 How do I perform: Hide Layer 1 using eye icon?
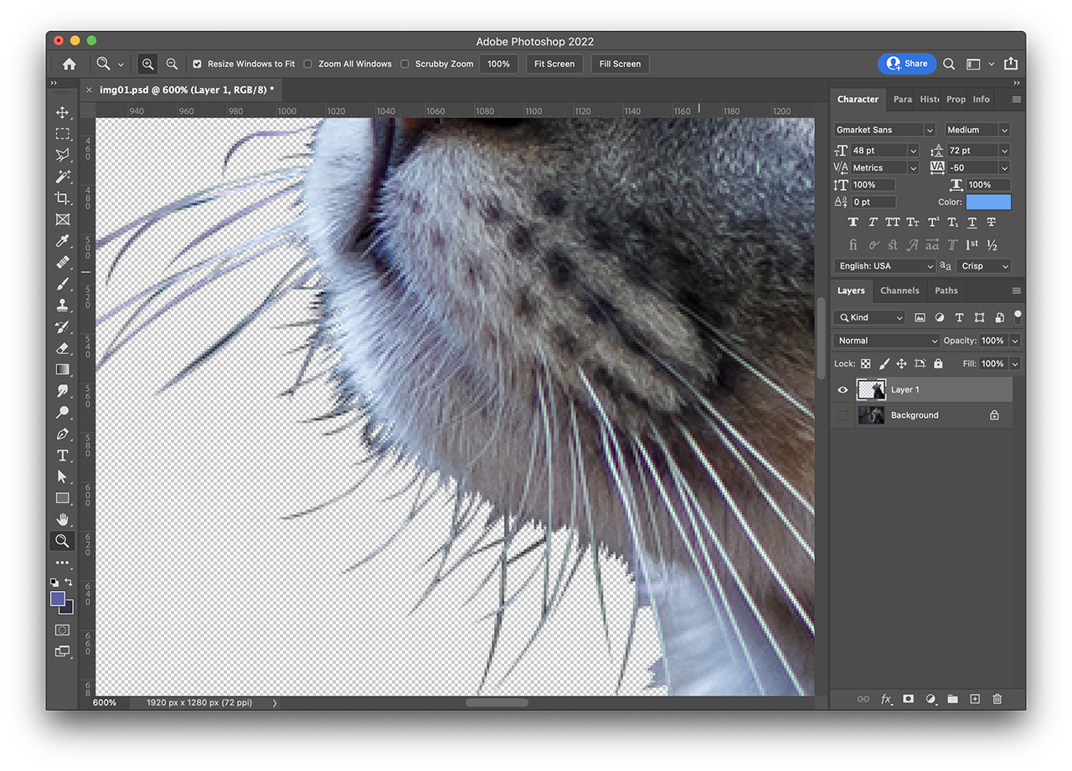843,389
